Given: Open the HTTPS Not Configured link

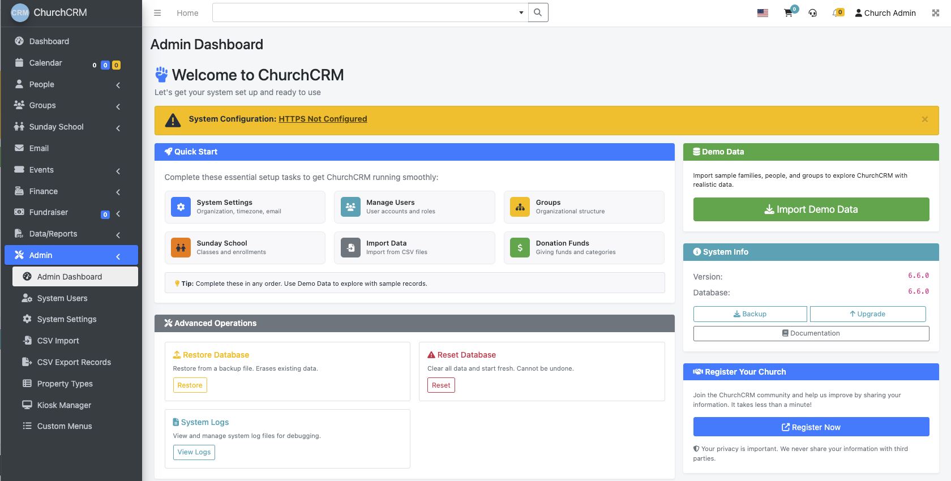Looking at the screenshot, I should coord(323,119).
